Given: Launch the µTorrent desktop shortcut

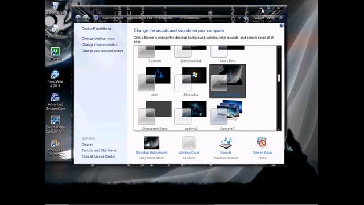Looking at the screenshot, I should [x=55, y=54].
